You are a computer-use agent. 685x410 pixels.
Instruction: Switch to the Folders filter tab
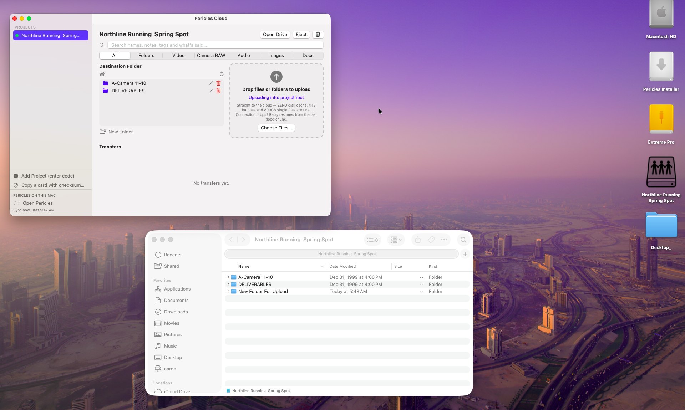click(x=146, y=56)
